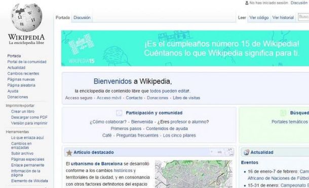Open Preguntas frecuentes
Screen dimensions: 309x188
[137, 135]
